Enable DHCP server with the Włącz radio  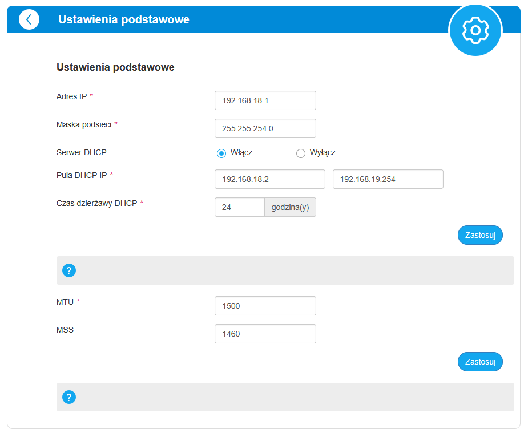coord(221,153)
